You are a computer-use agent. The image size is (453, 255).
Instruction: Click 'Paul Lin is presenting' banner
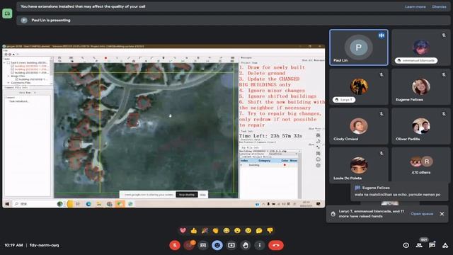click(x=234, y=21)
